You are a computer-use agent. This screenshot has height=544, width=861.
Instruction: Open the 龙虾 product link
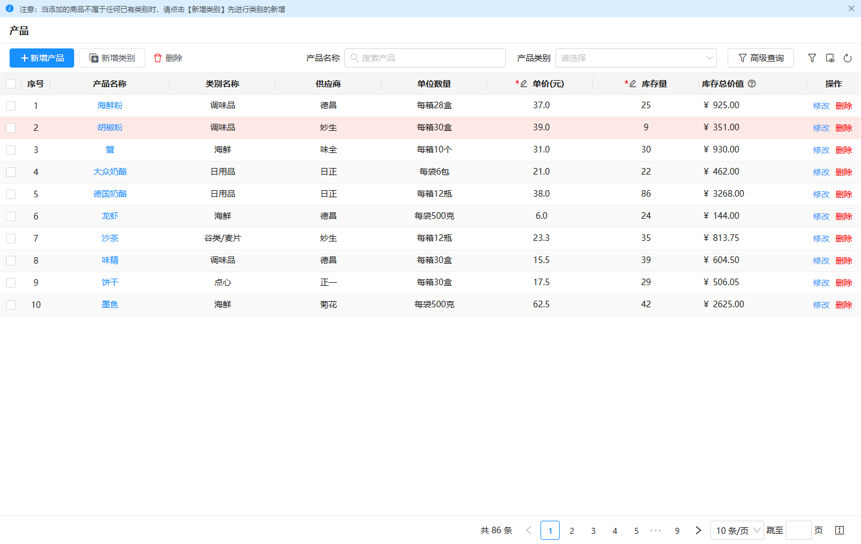pos(110,216)
